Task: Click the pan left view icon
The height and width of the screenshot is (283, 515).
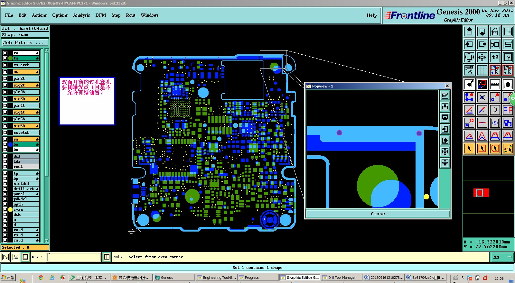Action: [469, 44]
